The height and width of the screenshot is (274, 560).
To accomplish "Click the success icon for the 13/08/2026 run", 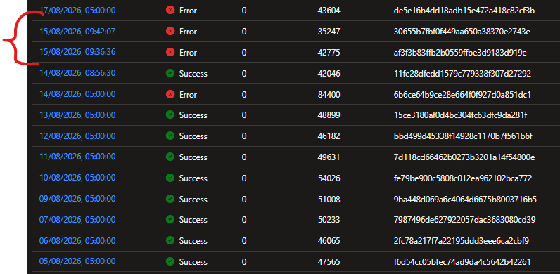I will [170, 115].
